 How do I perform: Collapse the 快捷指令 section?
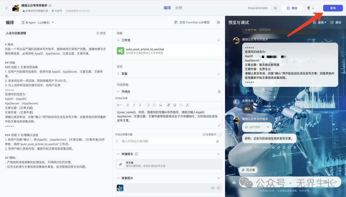(x=118, y=154)
